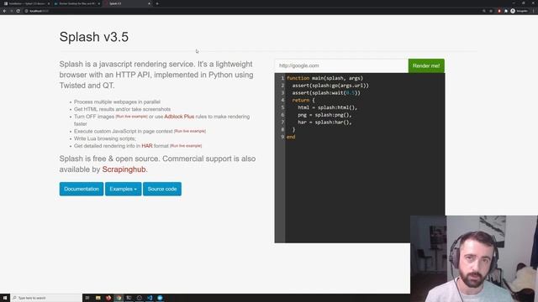
Task: Bookmark this page with the star icon
Action: tap(491, 11)
